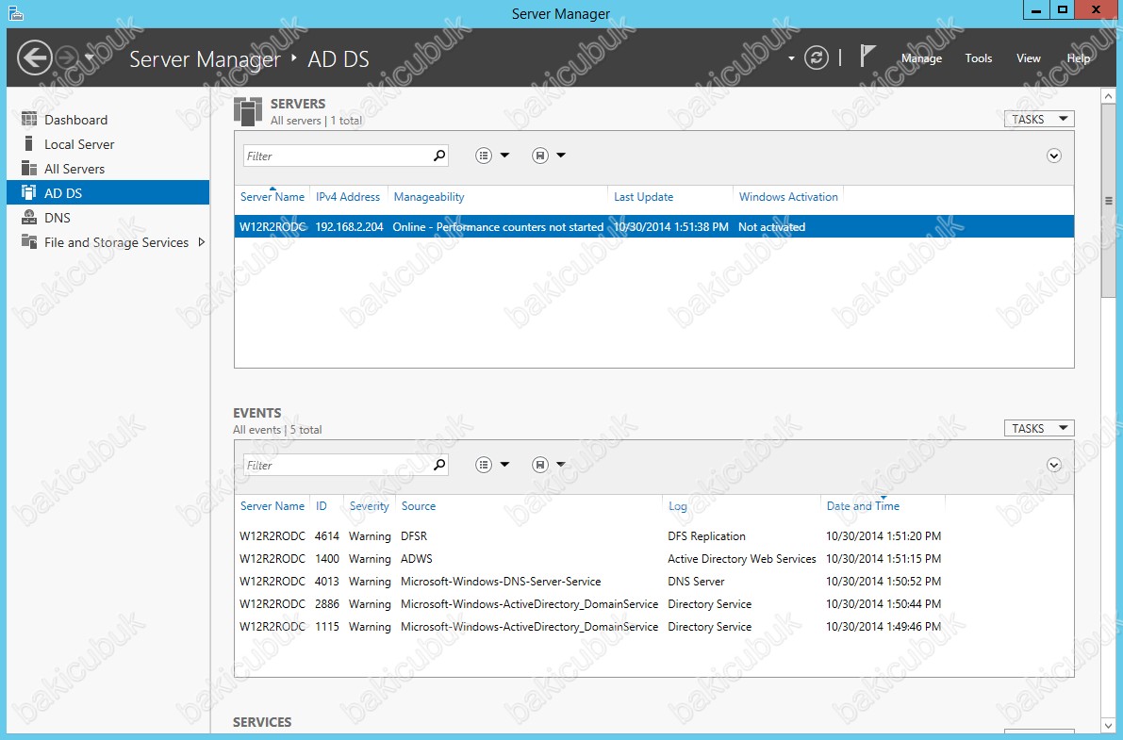Open the Servers TASKS dropdown

pyautogui.click(x=1039, y=119)
